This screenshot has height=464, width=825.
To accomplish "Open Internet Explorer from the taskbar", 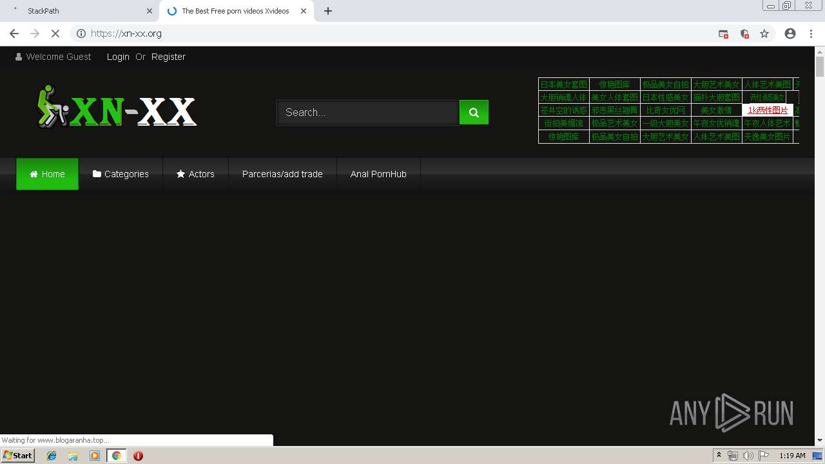I will click(x=52, y=456).
